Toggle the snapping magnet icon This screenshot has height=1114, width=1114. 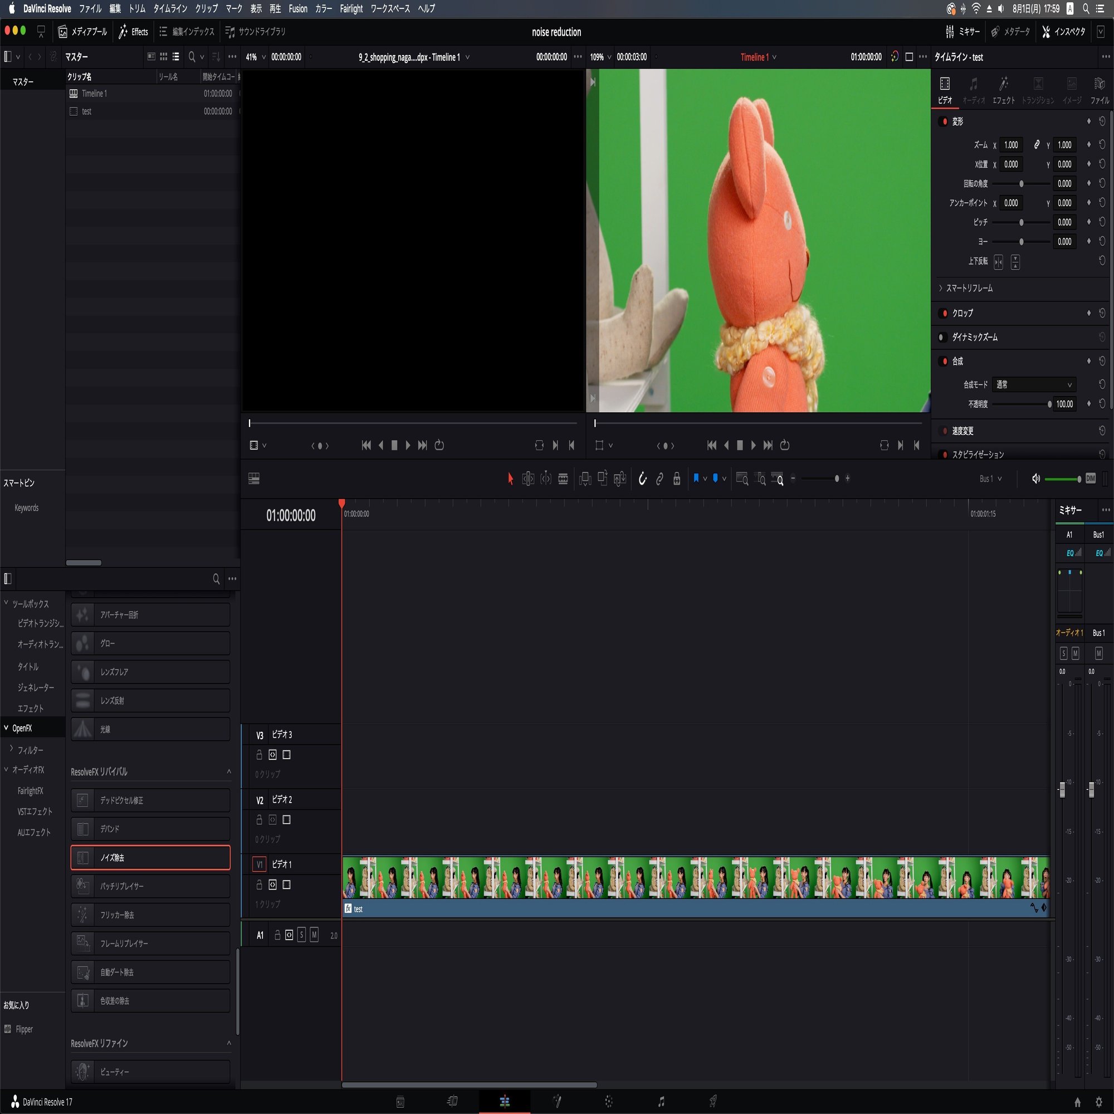(642, 478)
